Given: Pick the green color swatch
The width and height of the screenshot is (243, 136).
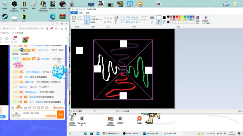Looking at the screenshot, I should 185,17.
